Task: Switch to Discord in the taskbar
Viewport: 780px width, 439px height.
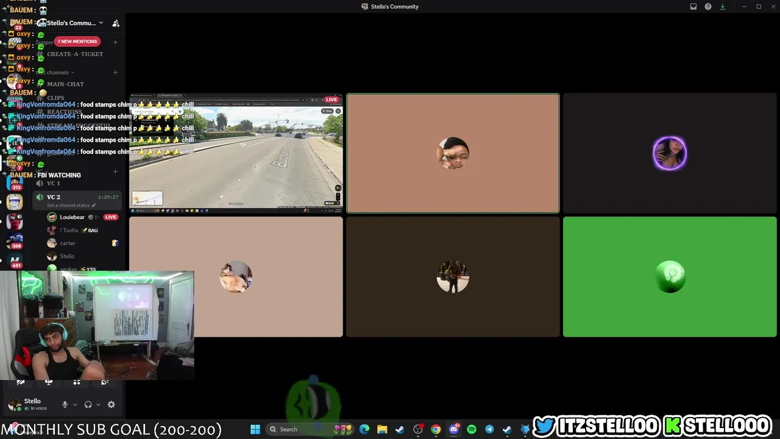Action: click(x=454, y=429)
